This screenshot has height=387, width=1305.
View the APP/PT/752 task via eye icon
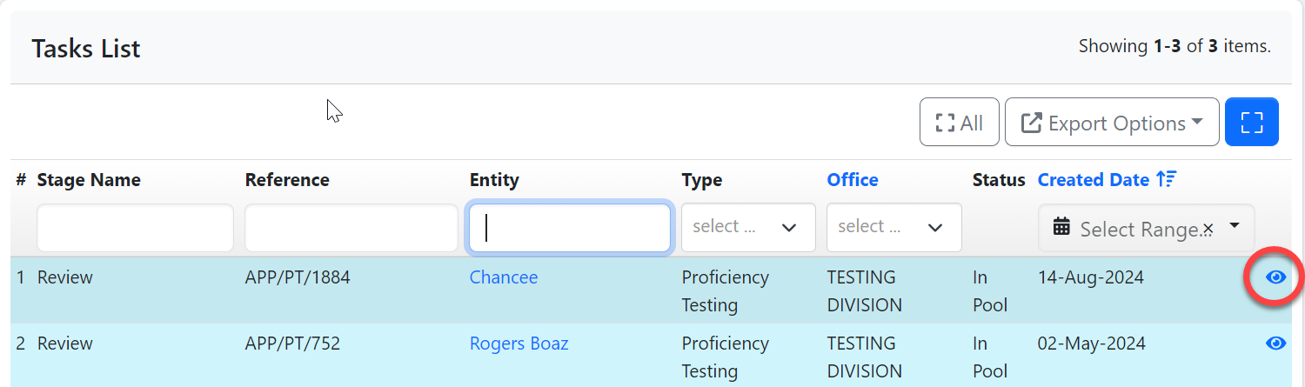(x=1275, y=344)
